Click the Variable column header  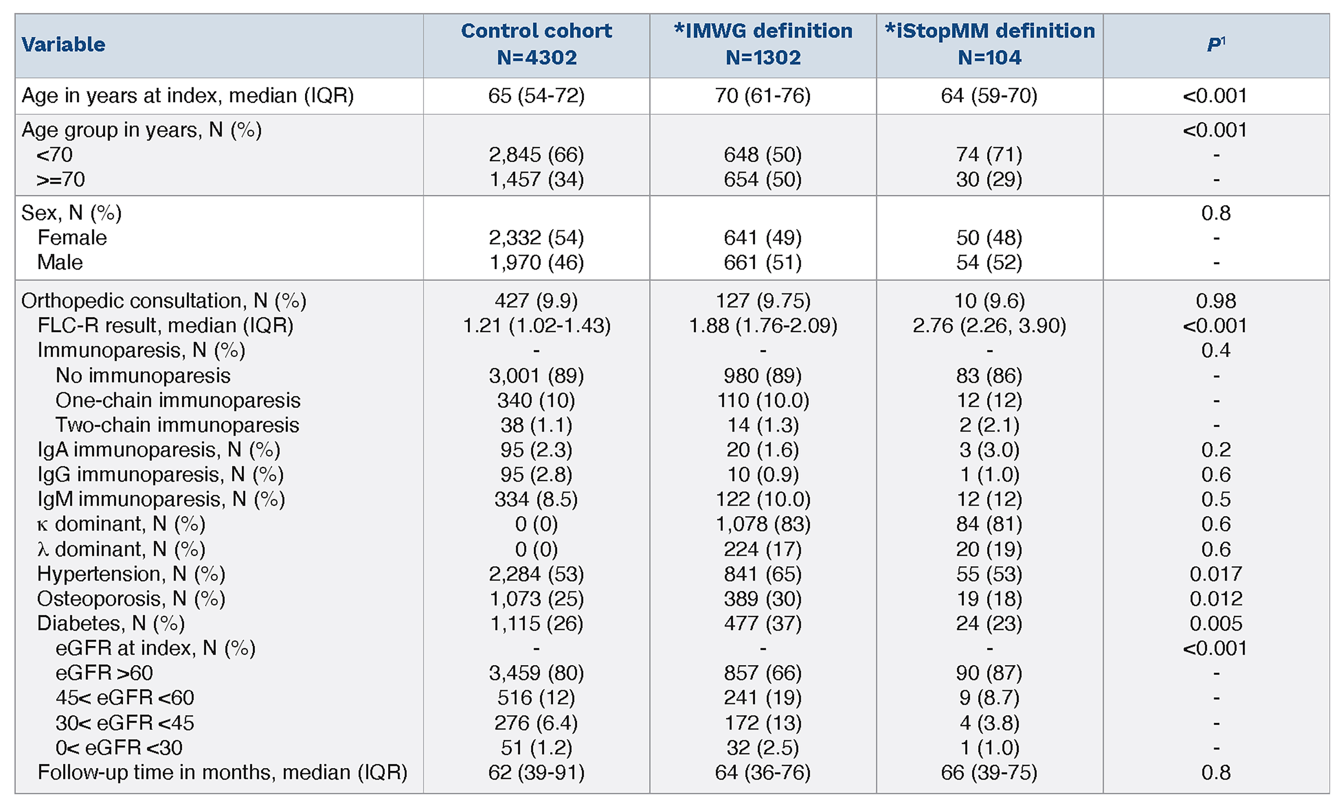(64, 45)
